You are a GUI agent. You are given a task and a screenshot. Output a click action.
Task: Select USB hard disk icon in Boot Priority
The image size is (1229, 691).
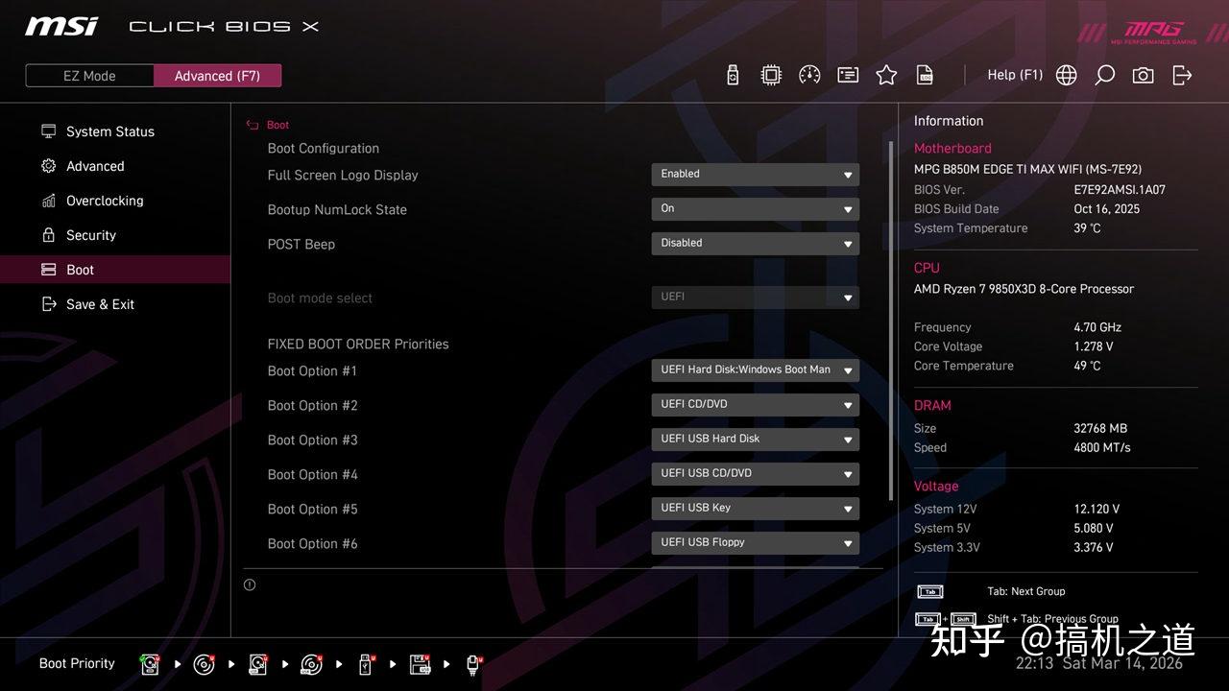click(258, 664)
